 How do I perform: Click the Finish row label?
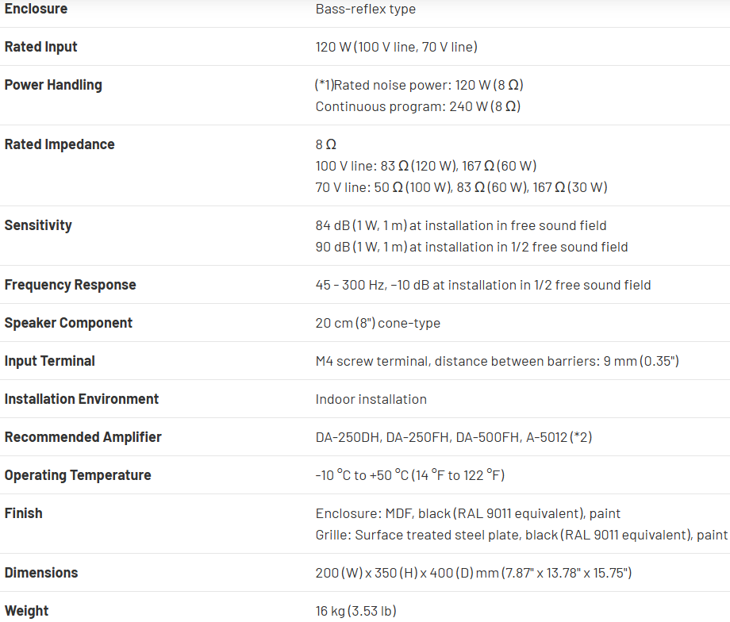[23, 513]
